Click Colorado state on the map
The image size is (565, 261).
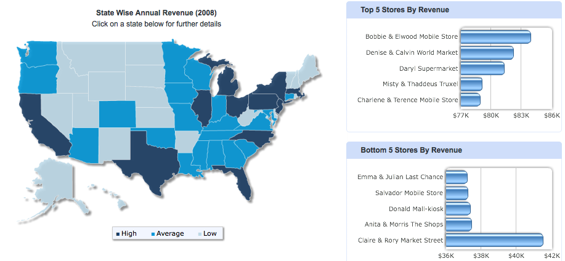pyautogui.click(x=117, y=114)
